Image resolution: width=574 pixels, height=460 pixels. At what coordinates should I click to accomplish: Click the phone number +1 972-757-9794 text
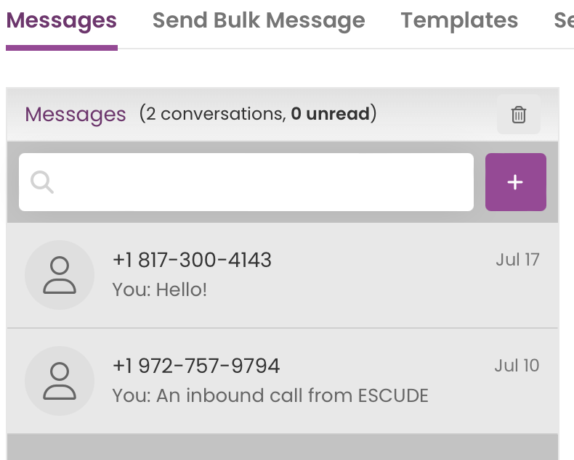tap(196, 366)
